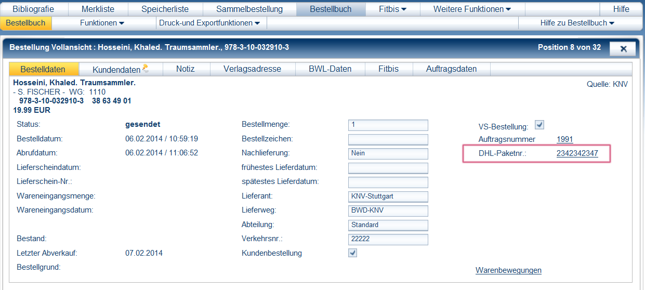Image resolution: width=645 pixels, height=290 pixels.
Task: Open the Verlagsadresse tab
Action: tap(252, 69)
